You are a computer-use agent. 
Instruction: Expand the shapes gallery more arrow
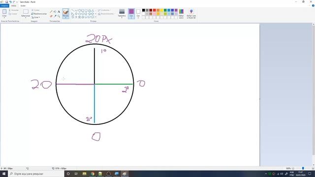coord(95,17)
